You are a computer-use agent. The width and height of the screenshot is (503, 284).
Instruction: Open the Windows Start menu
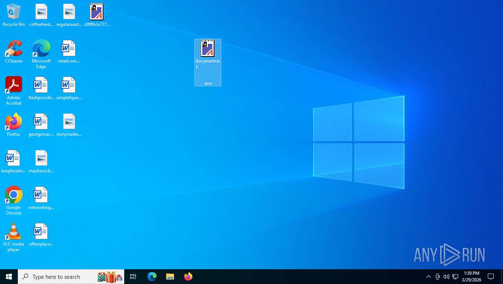pos(9,277)
